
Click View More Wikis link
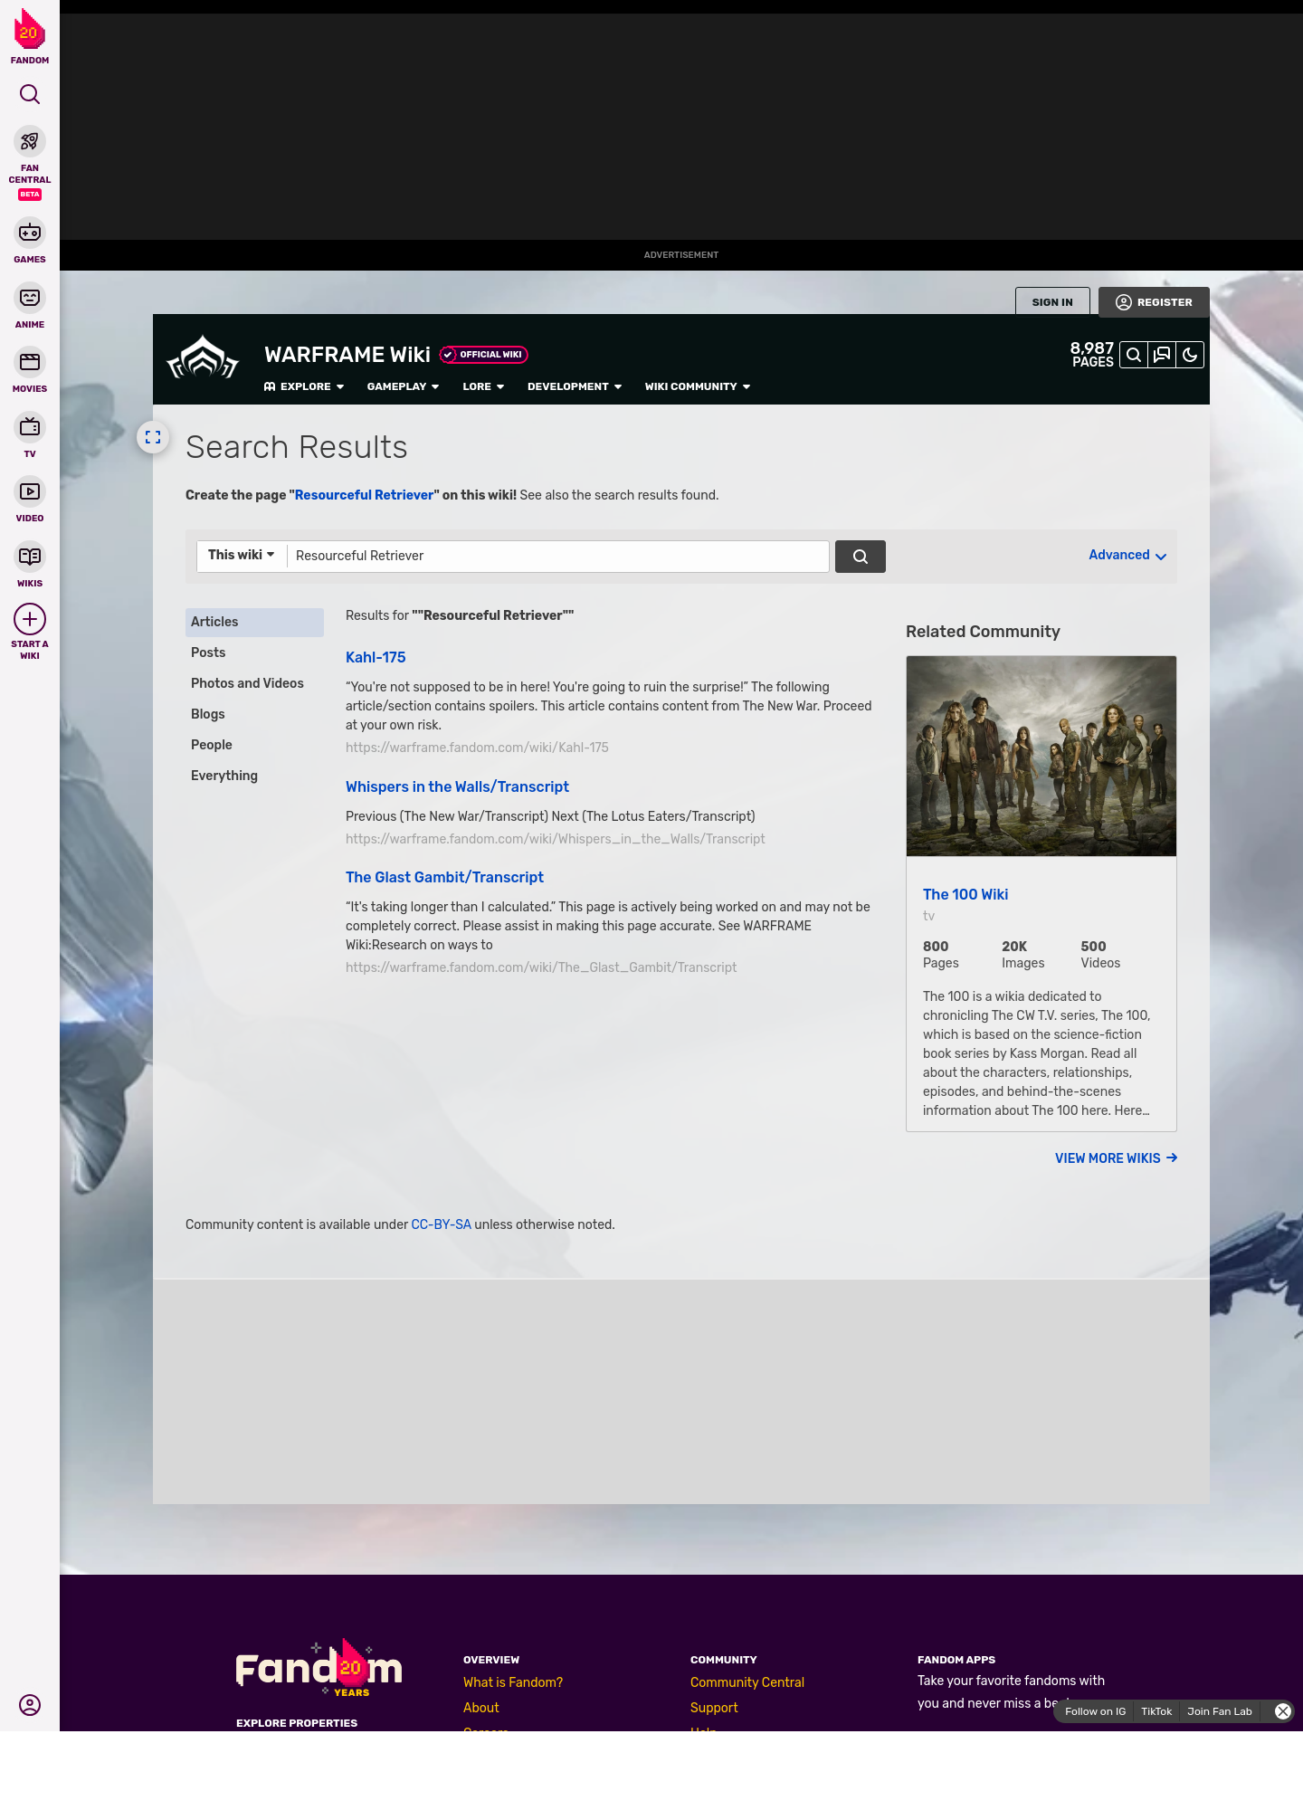point(1116,1158)
